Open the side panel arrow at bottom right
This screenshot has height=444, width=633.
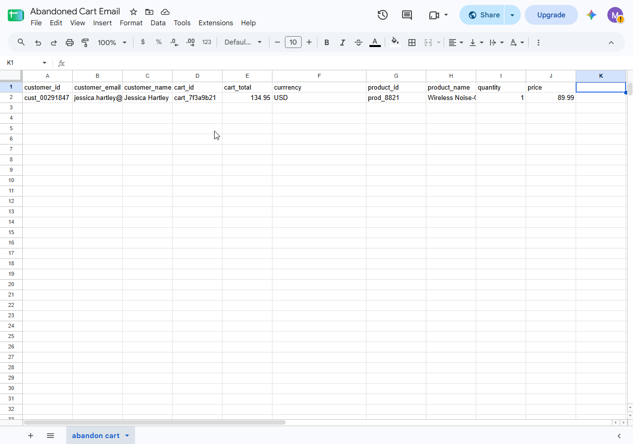(619, 436)
